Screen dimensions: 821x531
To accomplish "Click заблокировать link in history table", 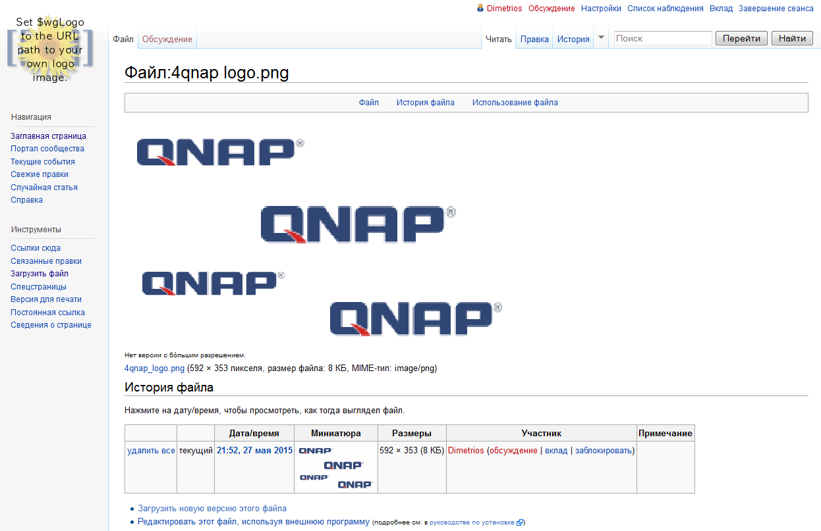I will click(603, 451).
